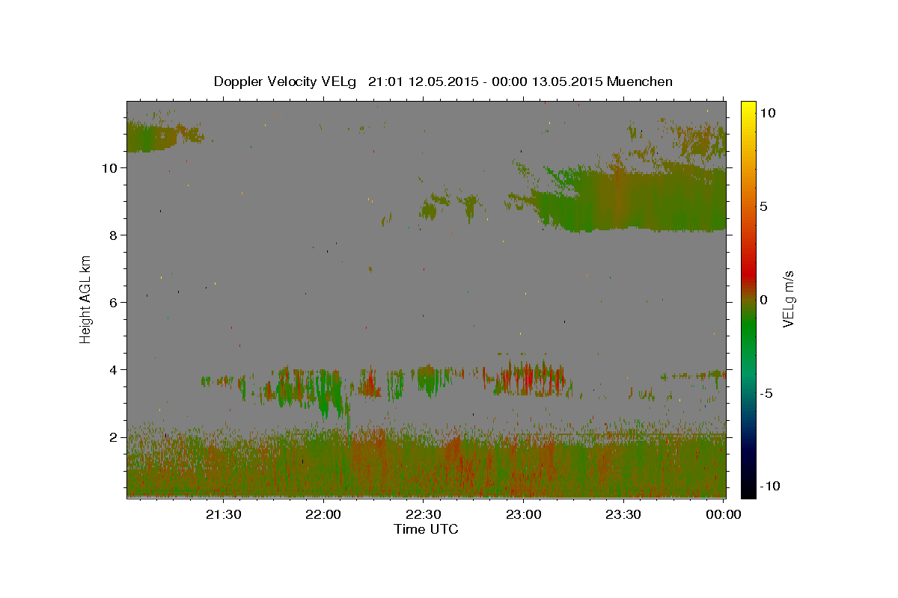The width and height of the screenshot is (898, 598).
Task: Click the boundary layer echoes below 2 km
Action: pyautogui.click(x=426, y=463)
